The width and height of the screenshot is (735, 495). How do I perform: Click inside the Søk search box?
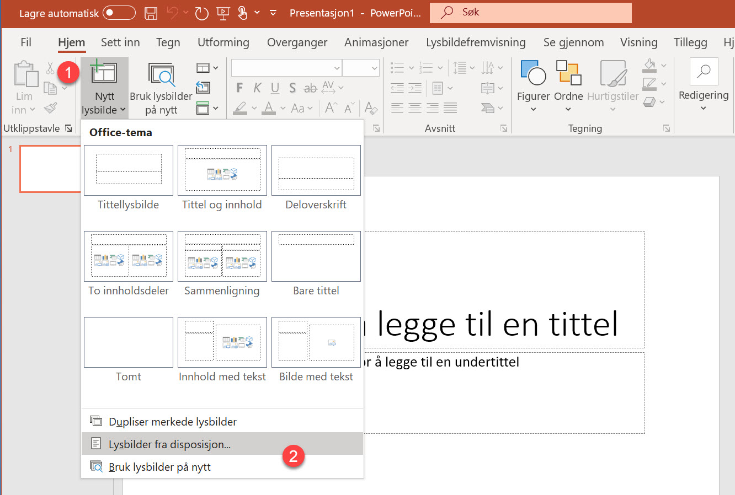(x=530, y=12)
